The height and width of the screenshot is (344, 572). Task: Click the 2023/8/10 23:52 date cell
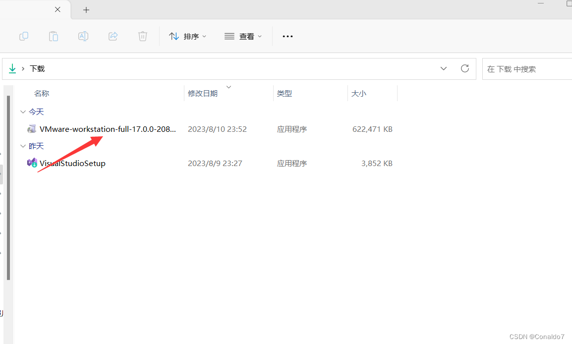(x=218, y=129)
